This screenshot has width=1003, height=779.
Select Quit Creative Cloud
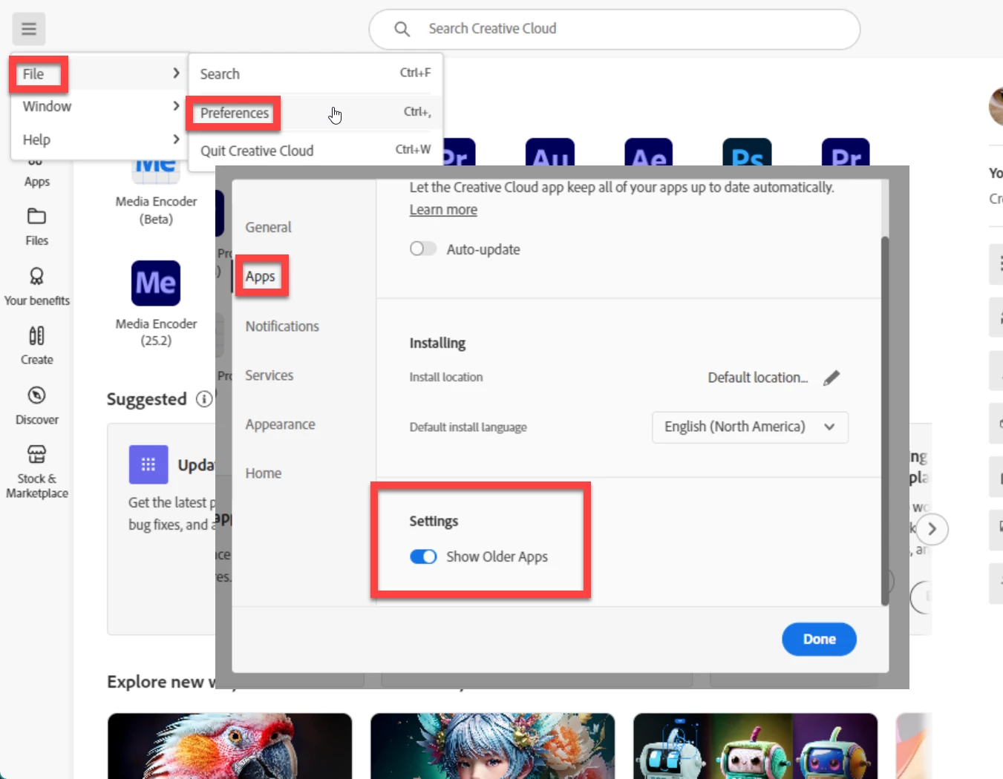[316, 151]
